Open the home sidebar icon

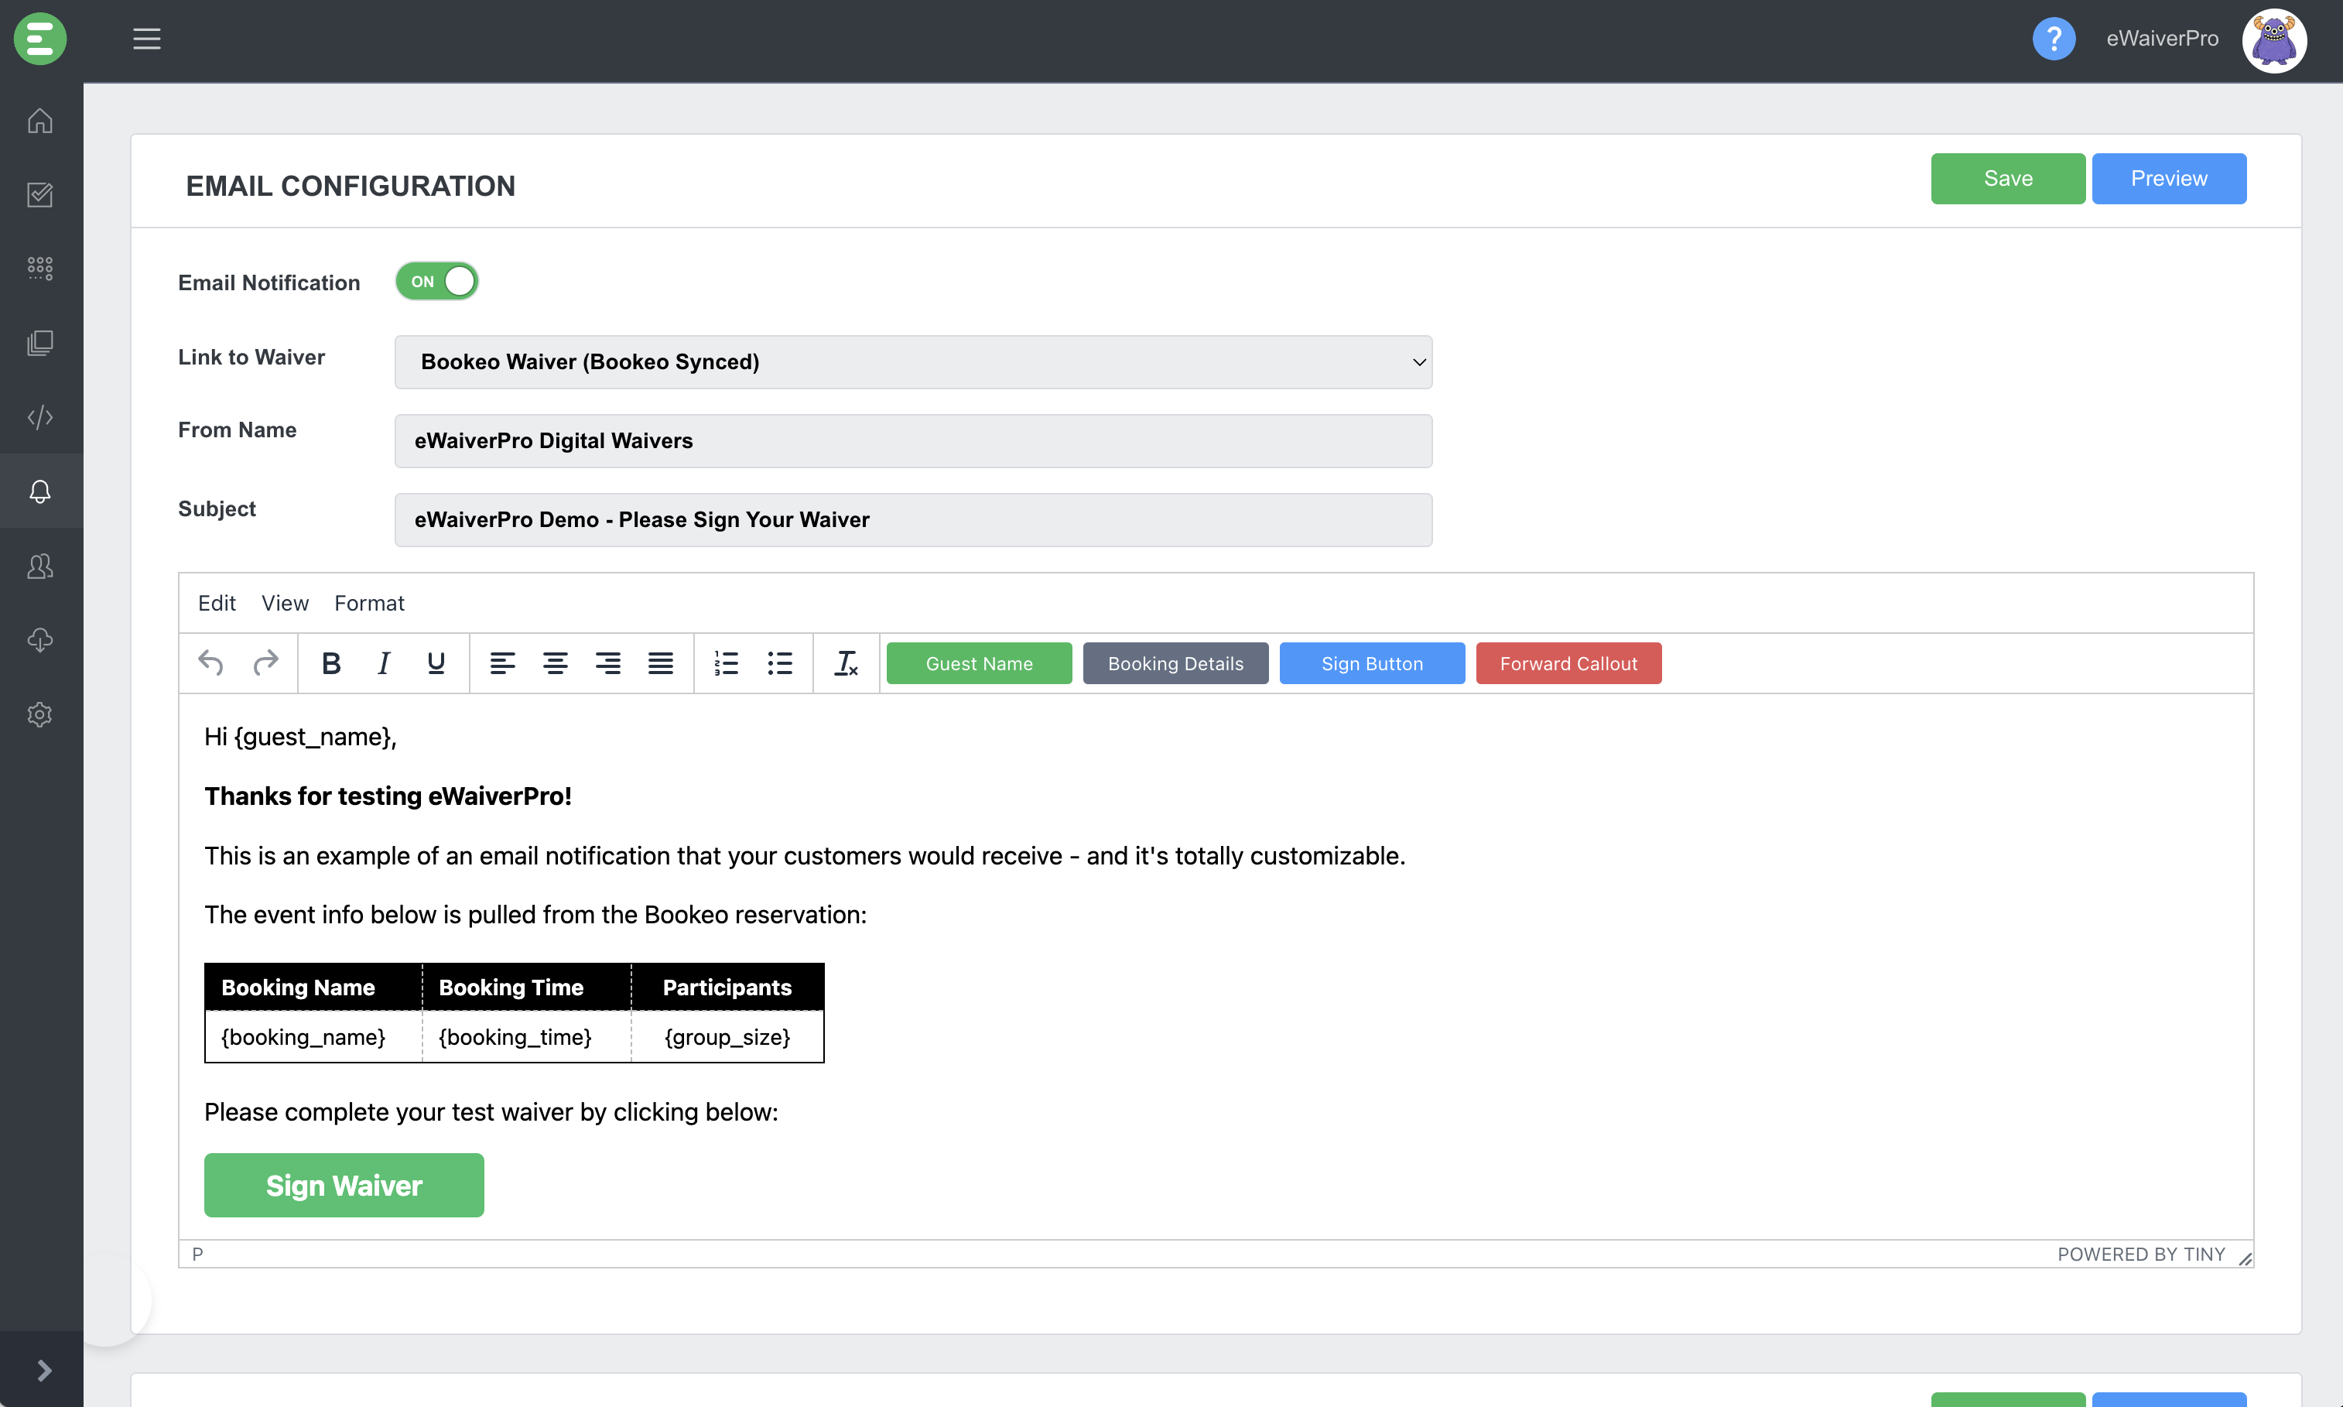click(x=39, y=121)
